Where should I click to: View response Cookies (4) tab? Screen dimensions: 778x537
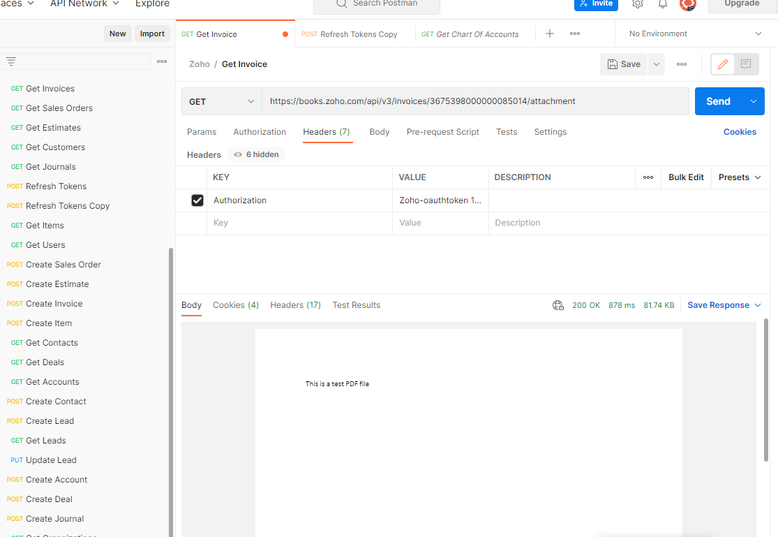pos(236,305)
